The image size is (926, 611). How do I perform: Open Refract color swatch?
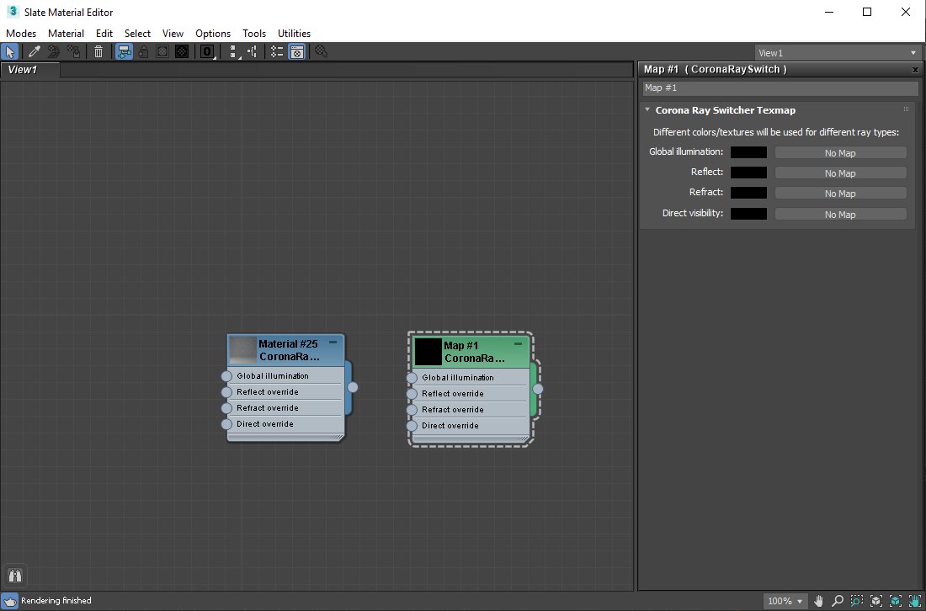coord(749,193)
